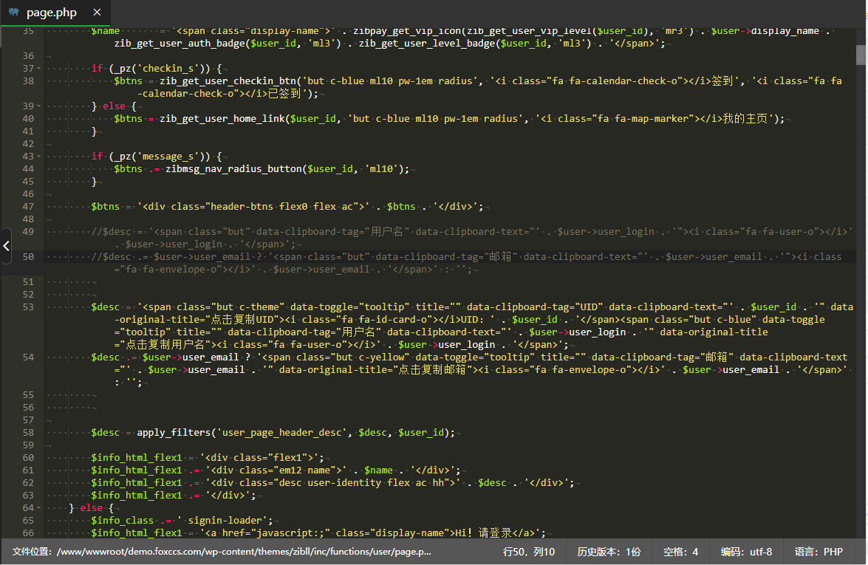
Task: Open the 语言: PHP language selector
Action: 819,552
